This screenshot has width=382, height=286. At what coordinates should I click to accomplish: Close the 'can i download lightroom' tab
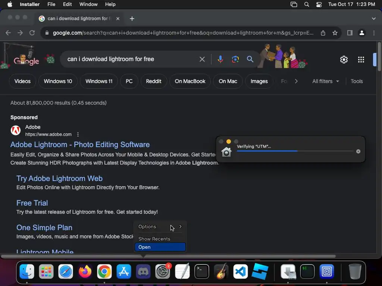click(118, 19)
